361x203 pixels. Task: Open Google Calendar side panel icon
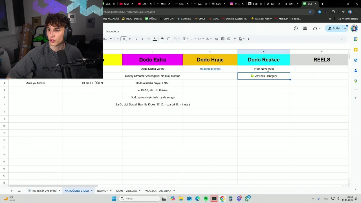pyautogui.click(x=356, y=39)
